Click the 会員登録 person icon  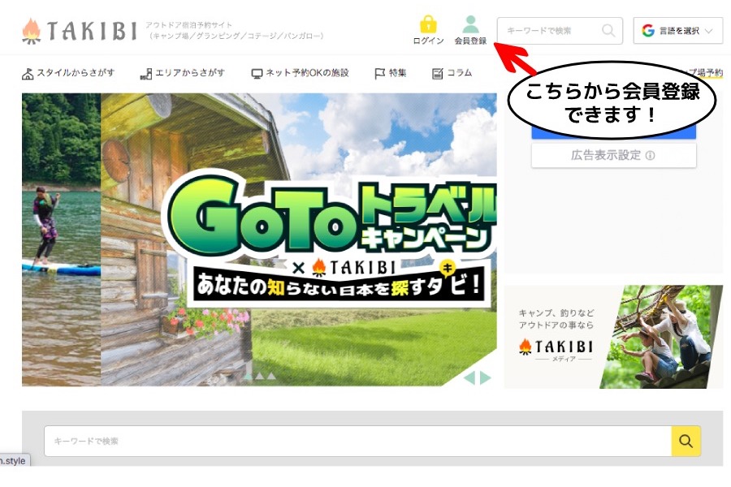coord(470,25)
